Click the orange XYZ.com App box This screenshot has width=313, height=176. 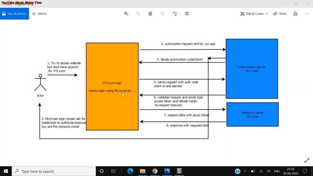pos(112,87)
